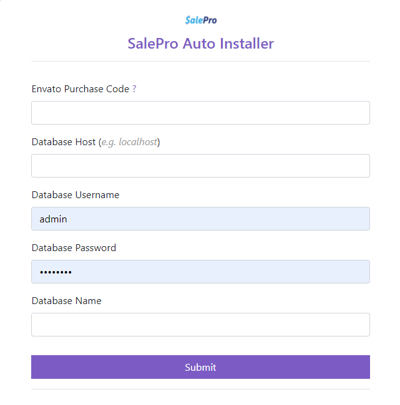Viewport: 400px width, 405px height.
Task: Click the Database Name label
Action: point(66,301)
